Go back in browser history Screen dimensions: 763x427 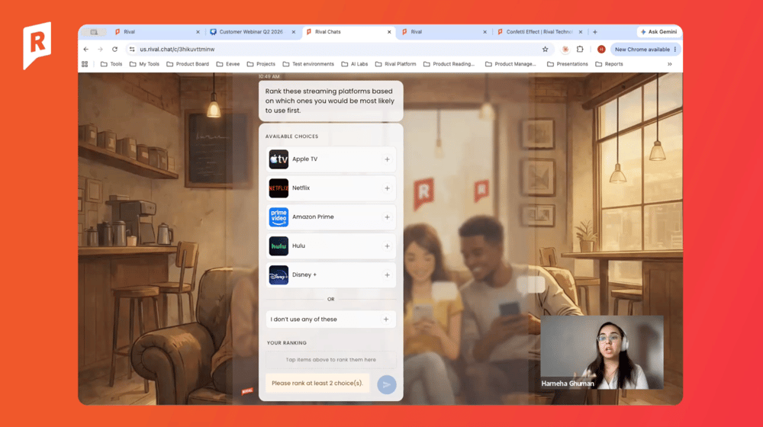[85, 49]
